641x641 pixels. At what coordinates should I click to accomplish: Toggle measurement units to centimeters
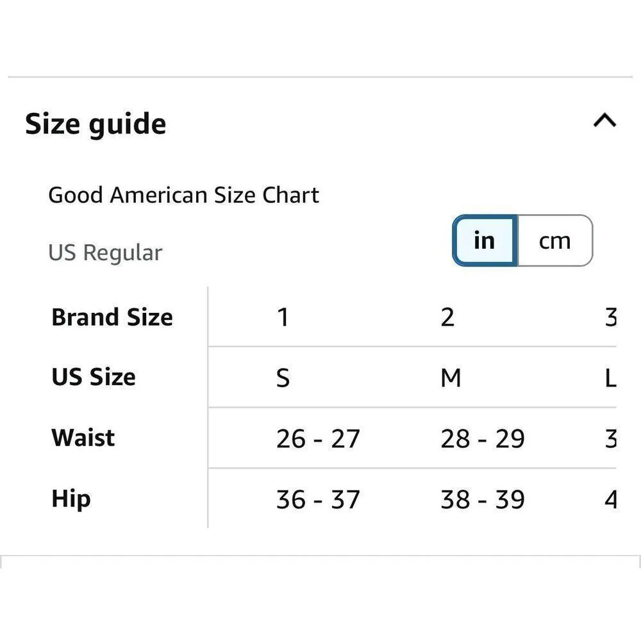coord(554,240)
